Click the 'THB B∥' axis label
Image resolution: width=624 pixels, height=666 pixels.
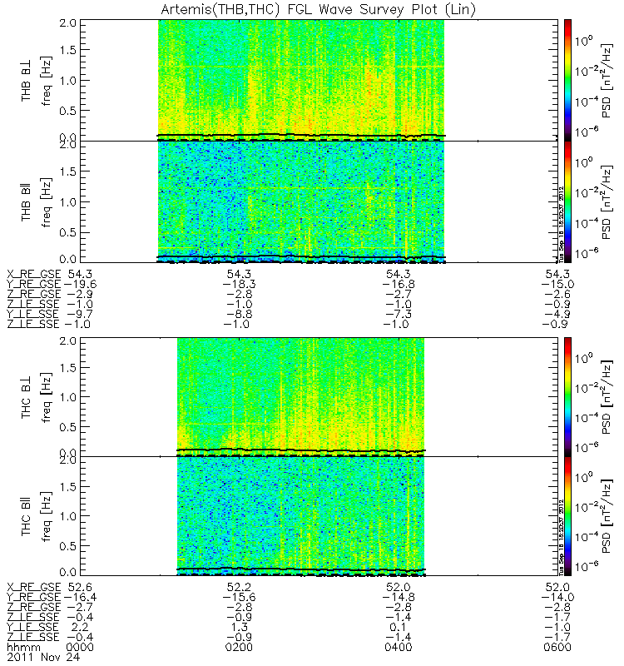26,202
